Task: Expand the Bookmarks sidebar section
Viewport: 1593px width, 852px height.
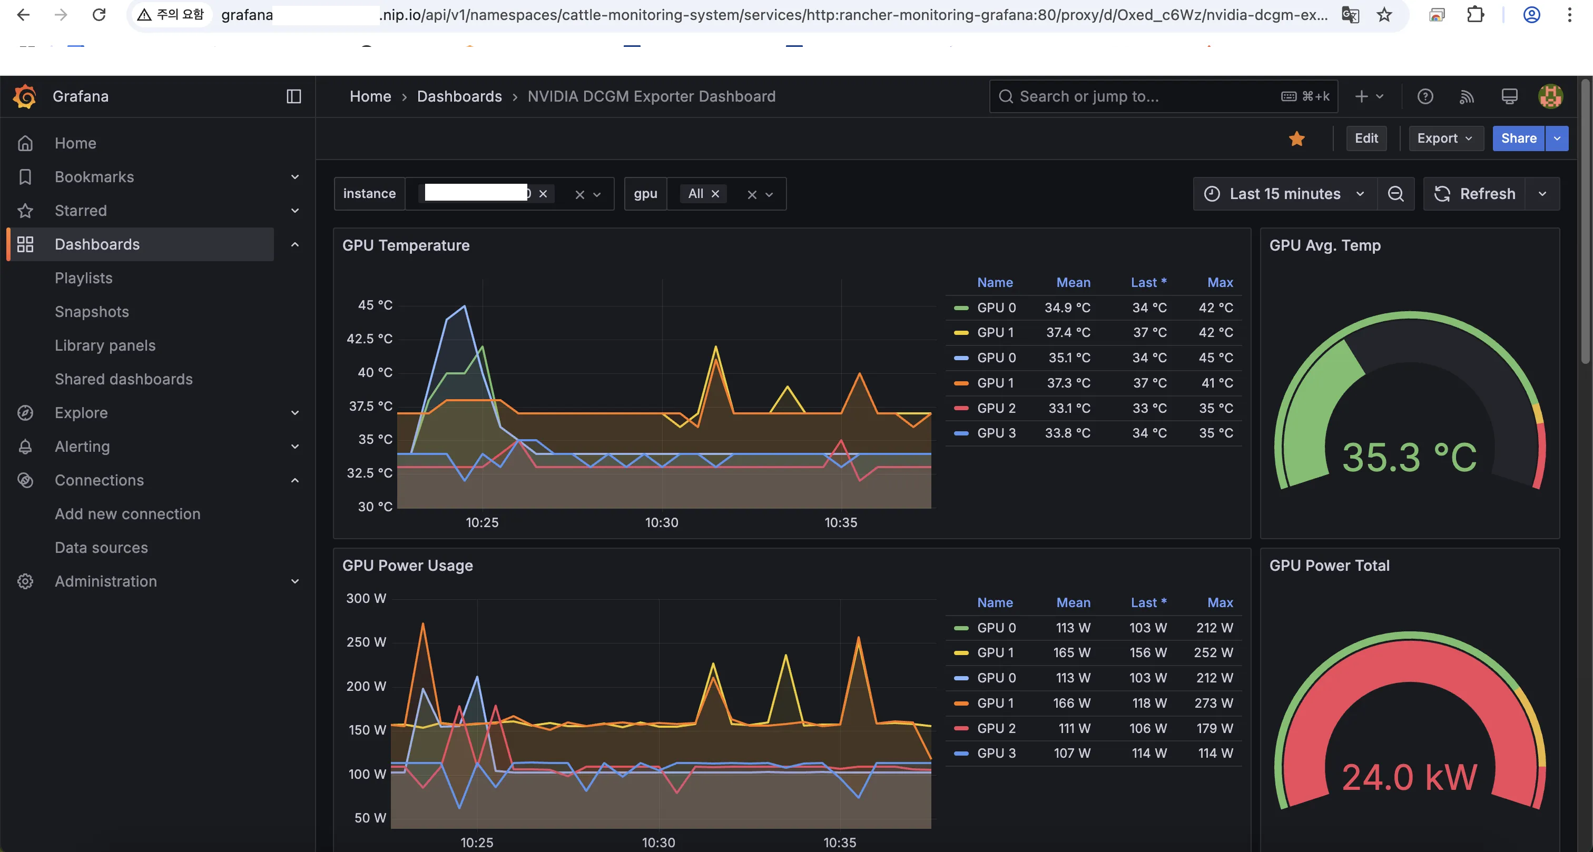Action: click(295, 177)
